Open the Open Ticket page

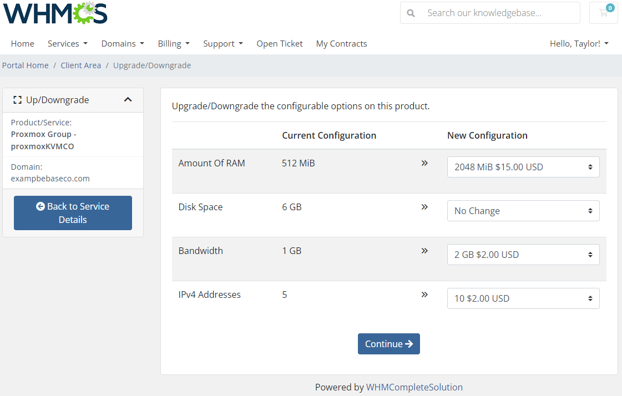[280, 44]
